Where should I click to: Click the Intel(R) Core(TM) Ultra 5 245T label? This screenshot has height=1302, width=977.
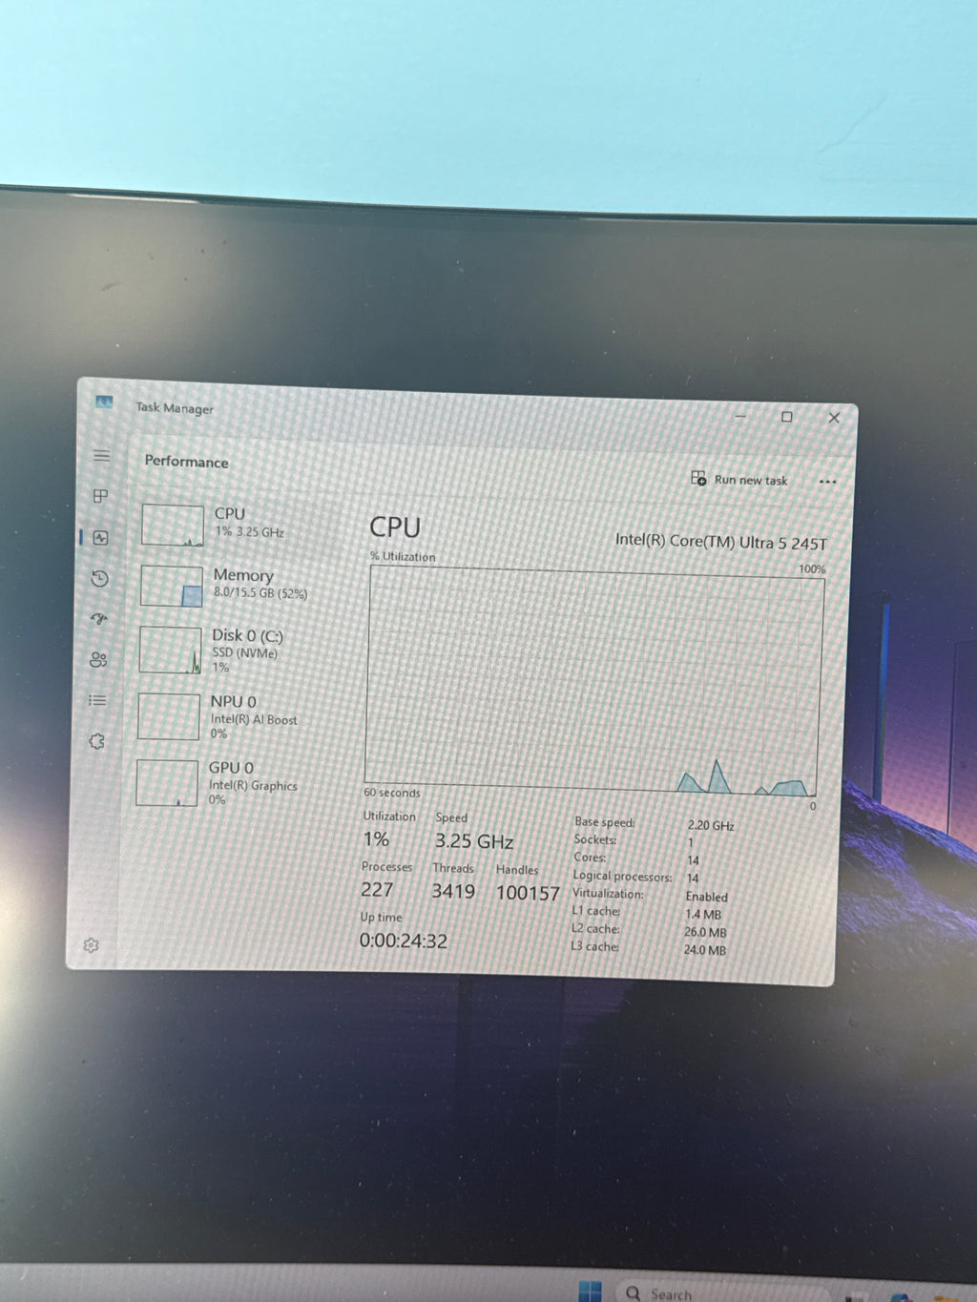click(720, 541)
